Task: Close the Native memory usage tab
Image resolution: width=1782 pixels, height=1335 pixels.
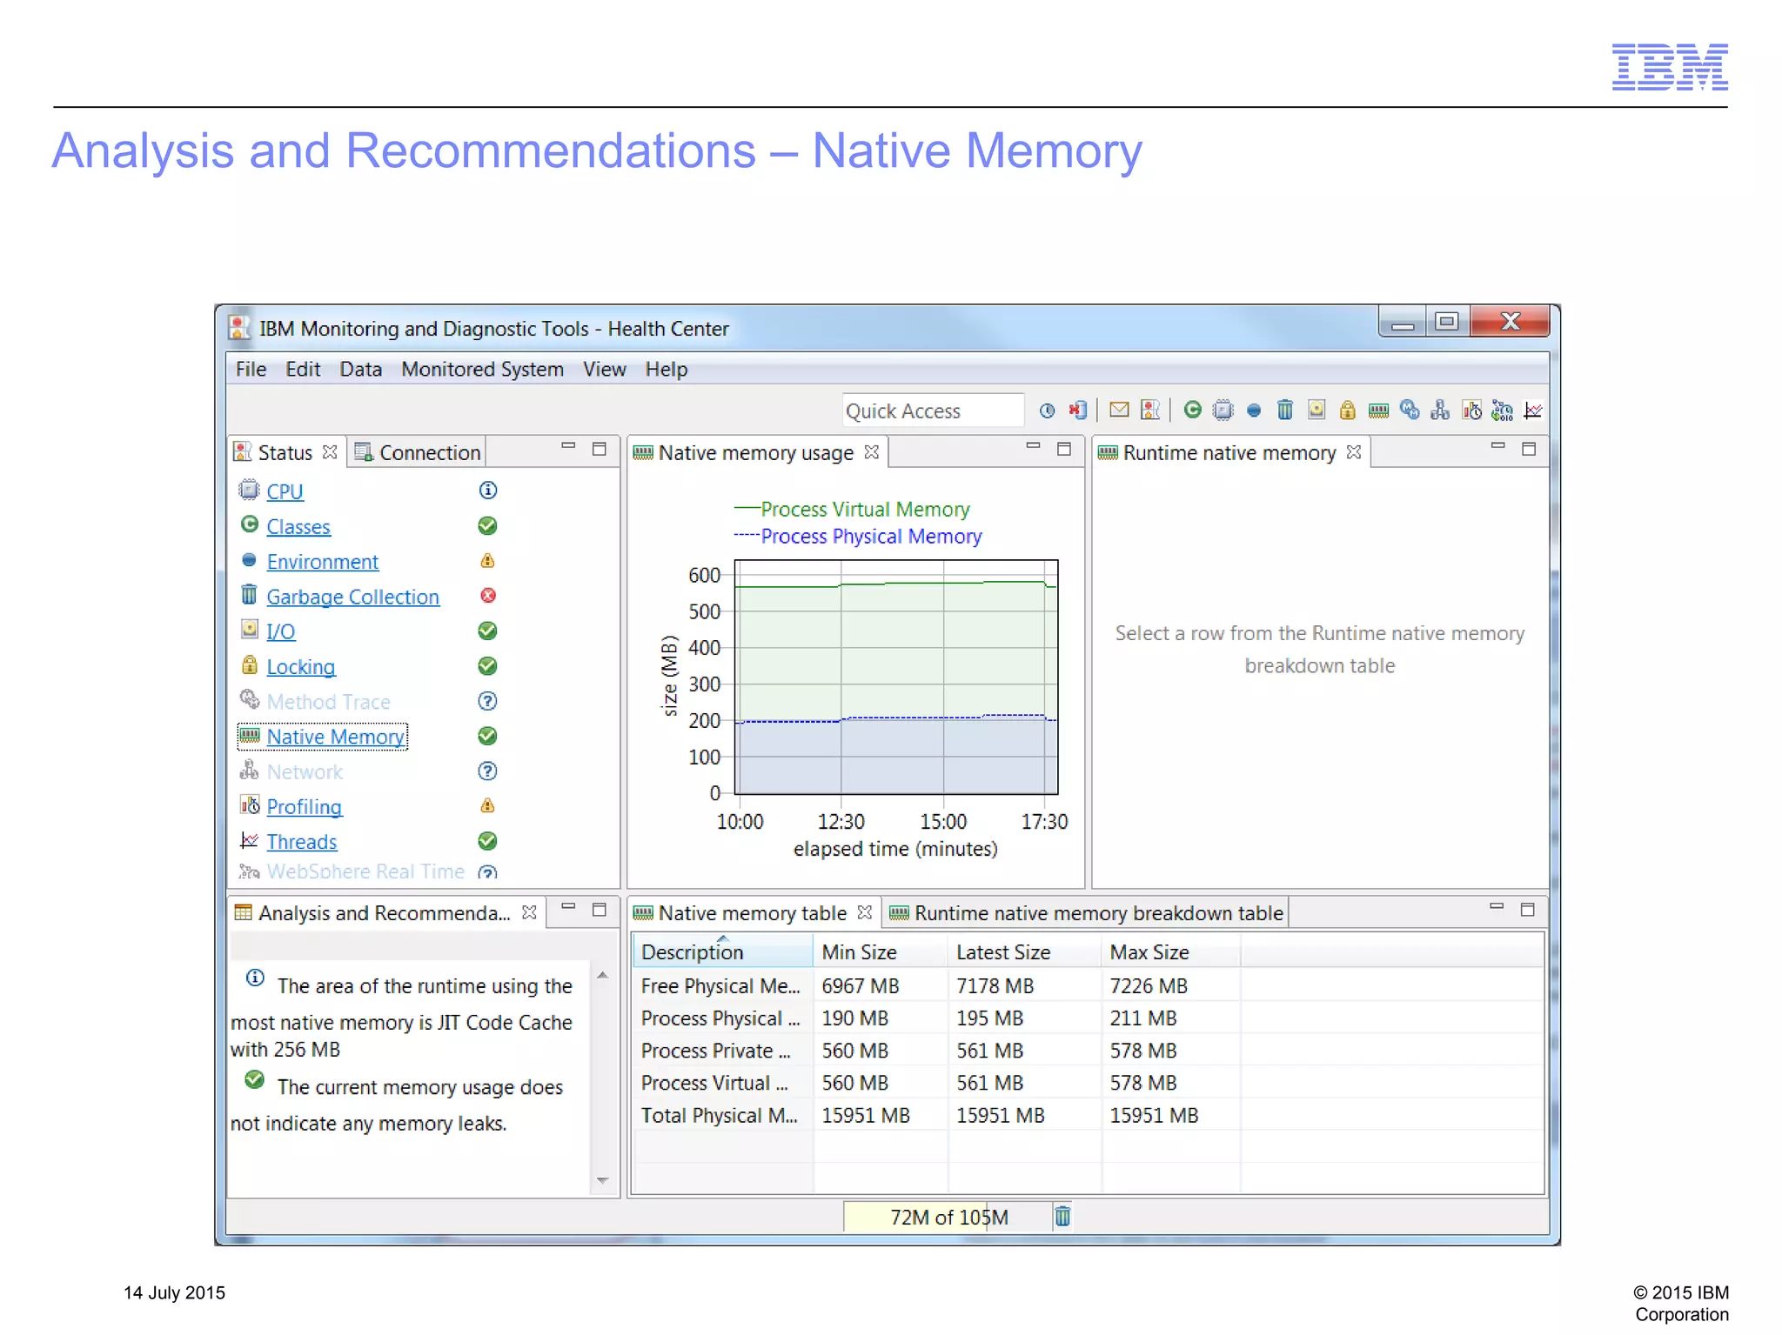Action: click(x=872, y=451)
